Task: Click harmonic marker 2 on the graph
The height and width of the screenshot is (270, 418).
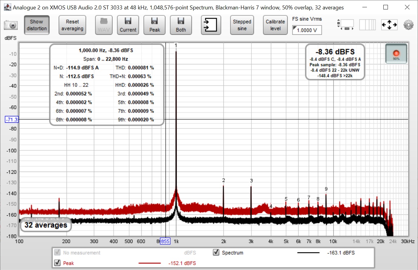Action: tap(223, 180)
